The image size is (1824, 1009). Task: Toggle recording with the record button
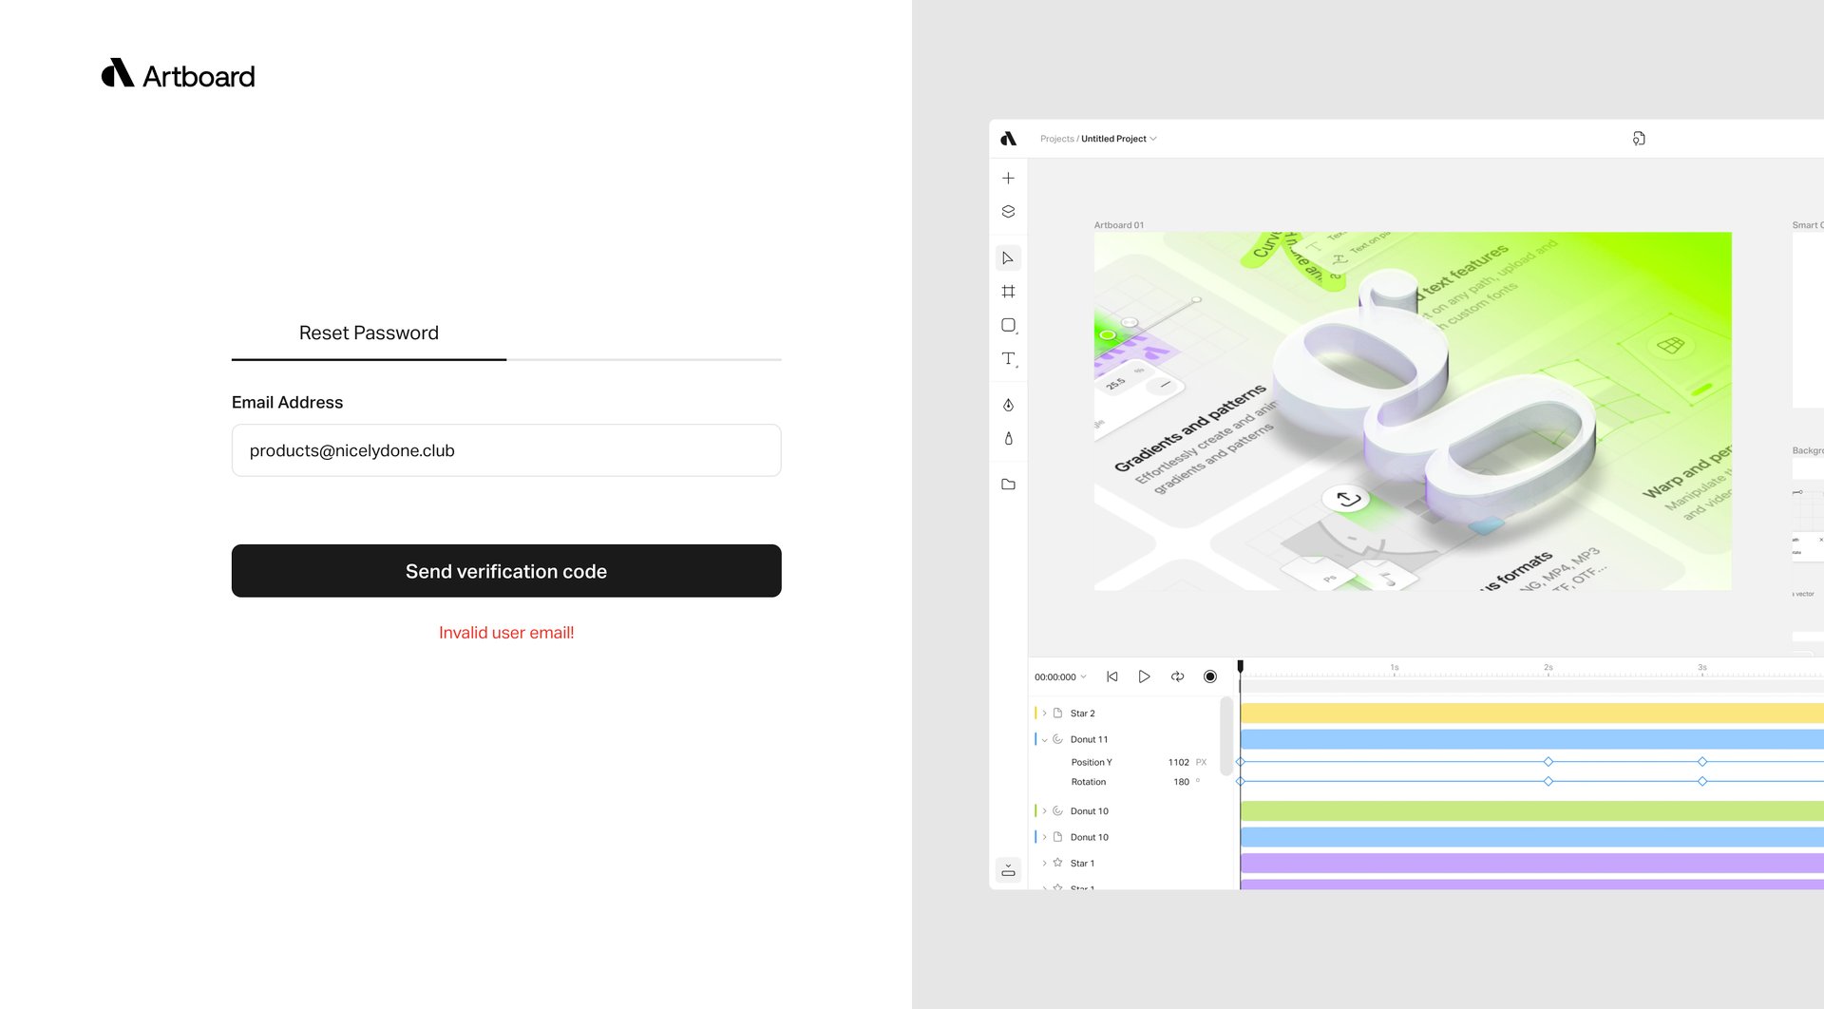[1210, 676]
